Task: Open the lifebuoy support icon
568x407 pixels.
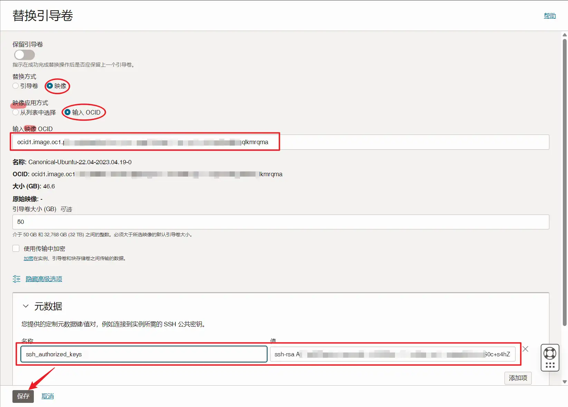Action: click(x=550, y=354)
